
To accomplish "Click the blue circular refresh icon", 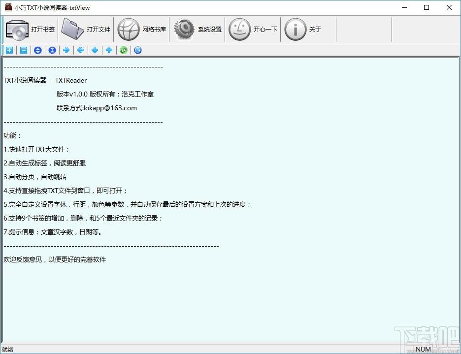I will coord(137,50).
